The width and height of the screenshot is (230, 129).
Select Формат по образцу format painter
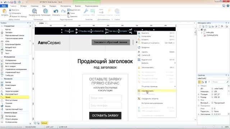click(x=18, y=16)
